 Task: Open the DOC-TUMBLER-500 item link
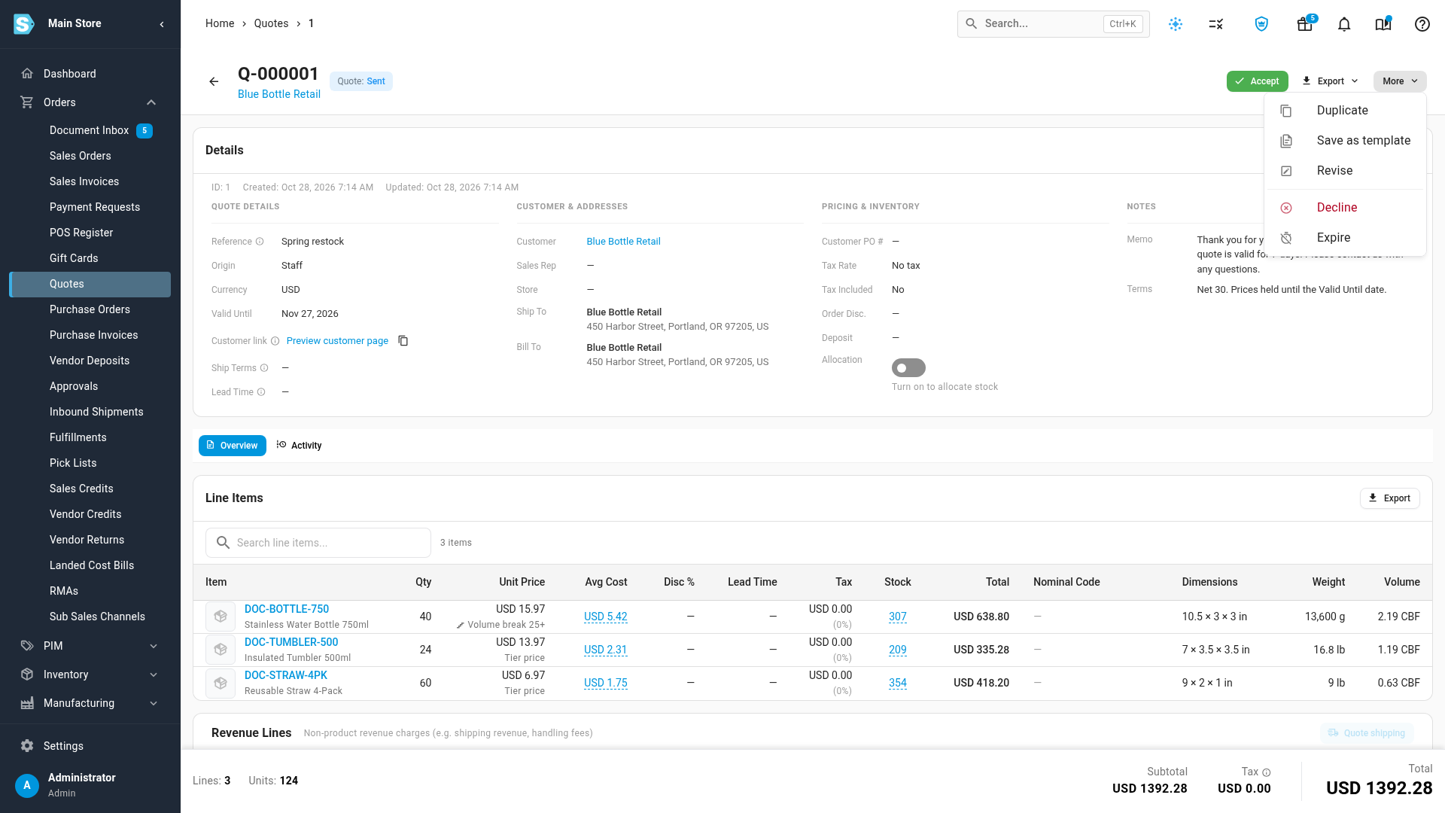(291, 642)
